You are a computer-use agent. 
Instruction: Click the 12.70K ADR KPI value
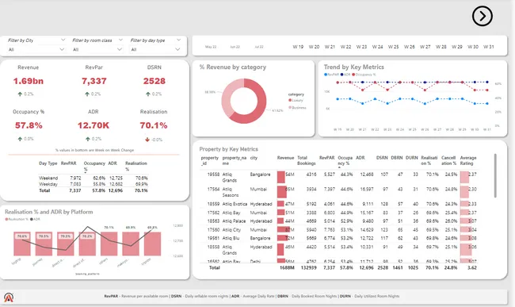(93, 125)
